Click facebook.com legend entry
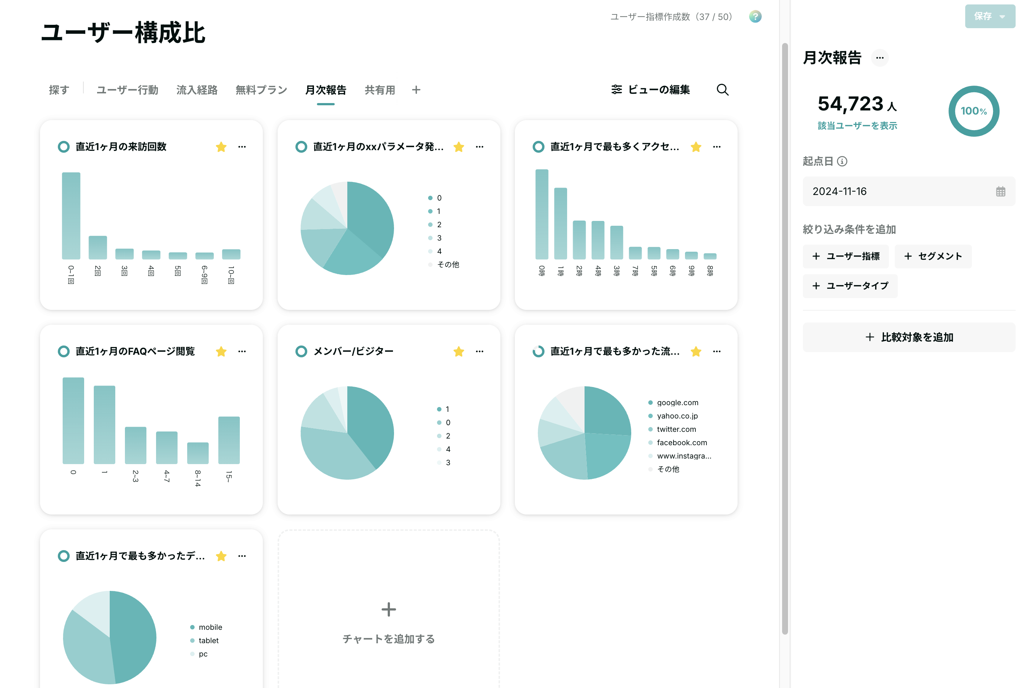 [x=677, y=442]
